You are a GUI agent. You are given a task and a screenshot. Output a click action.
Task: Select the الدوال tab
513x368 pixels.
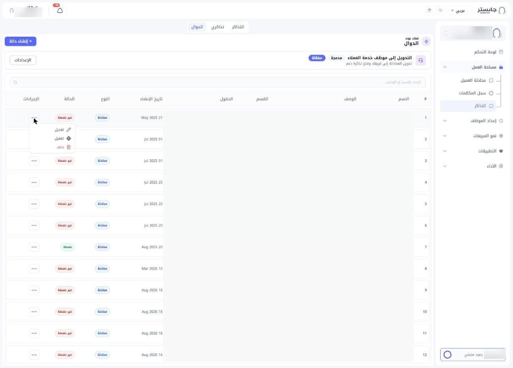(x=197, y=27)
